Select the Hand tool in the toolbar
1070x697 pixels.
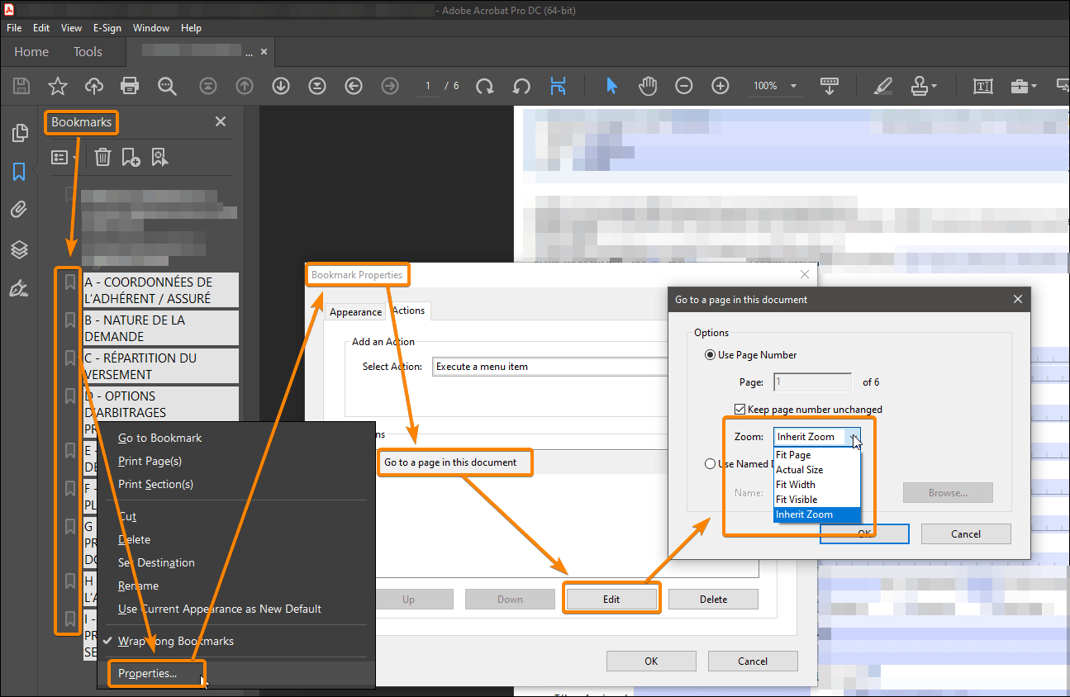(647, 85)
